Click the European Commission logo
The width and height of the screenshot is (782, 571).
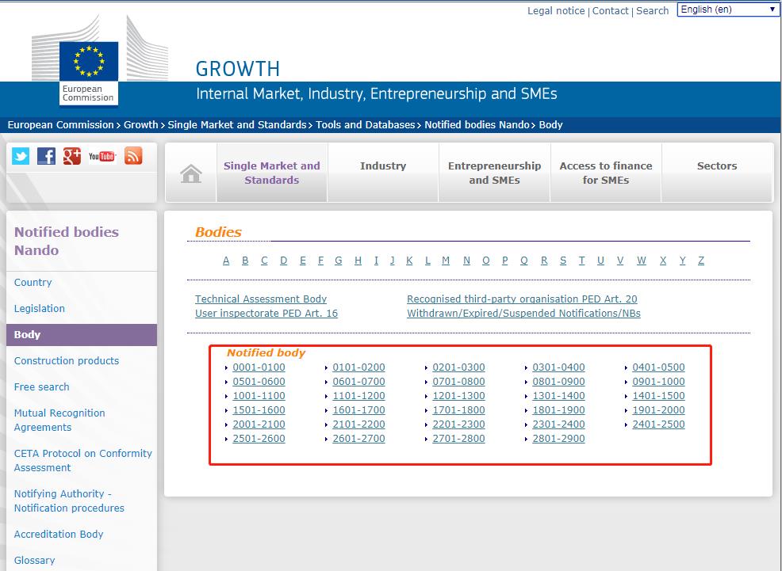coord(89,73)
